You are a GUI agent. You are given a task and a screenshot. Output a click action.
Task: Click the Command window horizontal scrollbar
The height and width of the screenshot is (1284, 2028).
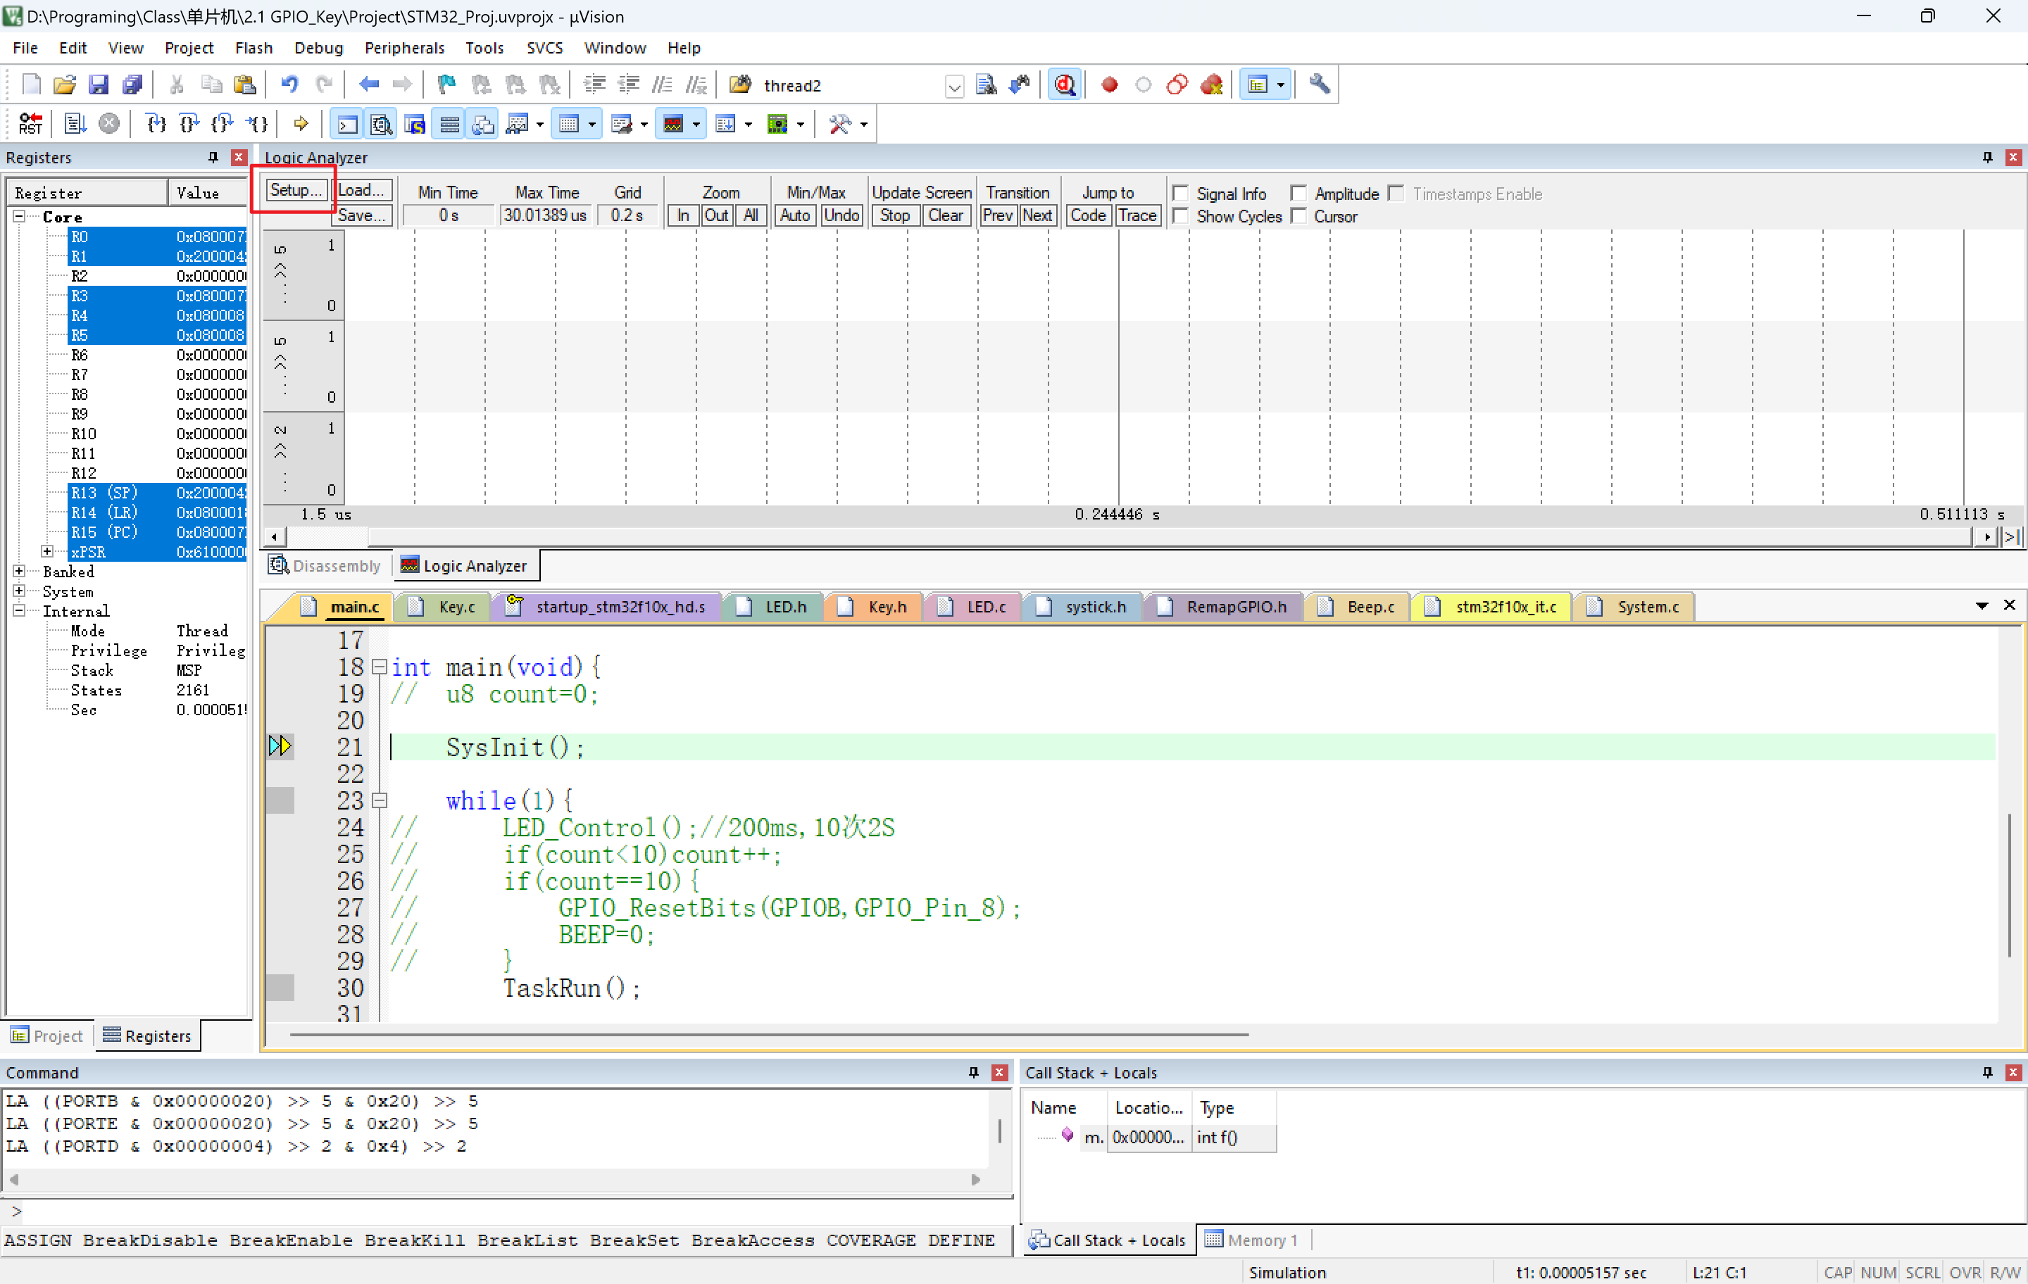point(494,1180)
